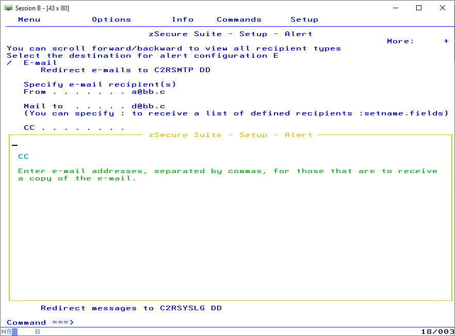Image resolution: width=455 pixels, height=336 pixels.
Task: Click the Specify e-mail recipient(s) label
Action: tap(100, 85)
